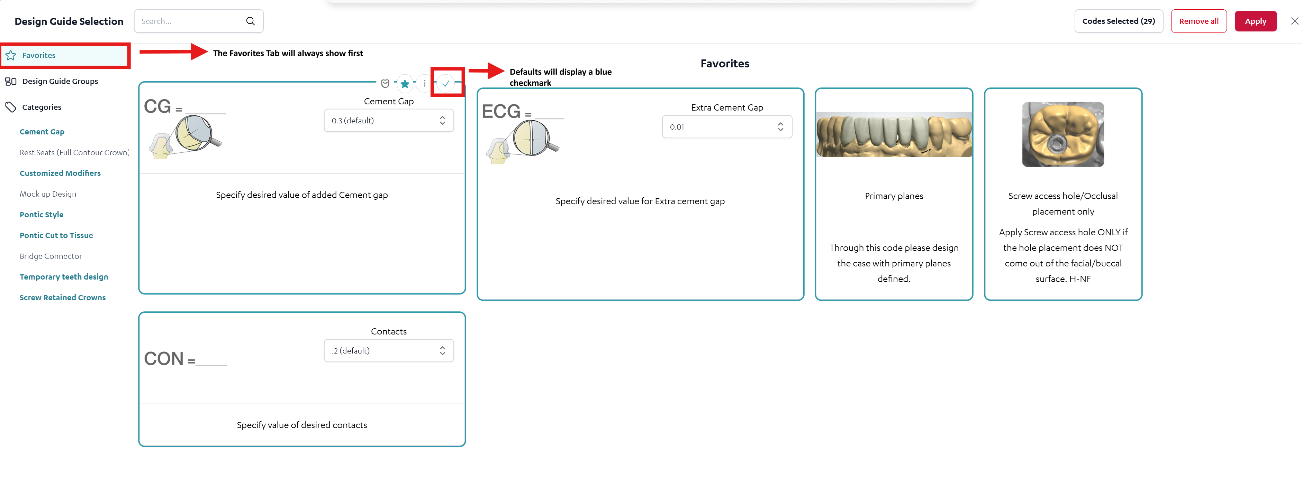Open the Favorites tab
The image size is (1302, 481).
(x=65, y=56)
